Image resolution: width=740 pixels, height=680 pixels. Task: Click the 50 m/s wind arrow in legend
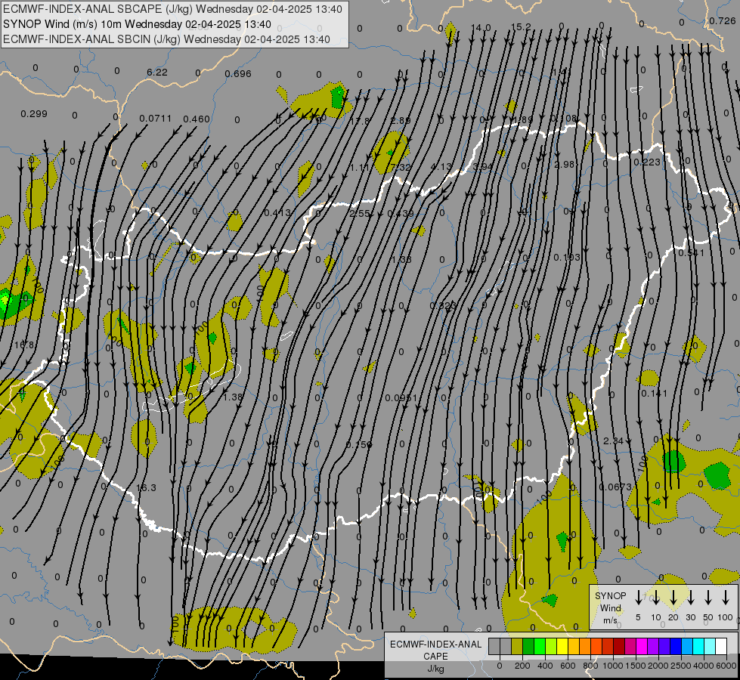tap(708, 598)
